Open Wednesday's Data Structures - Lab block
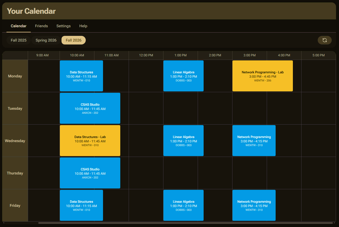This screenshot has width=339, height=227. pos(90,141)
